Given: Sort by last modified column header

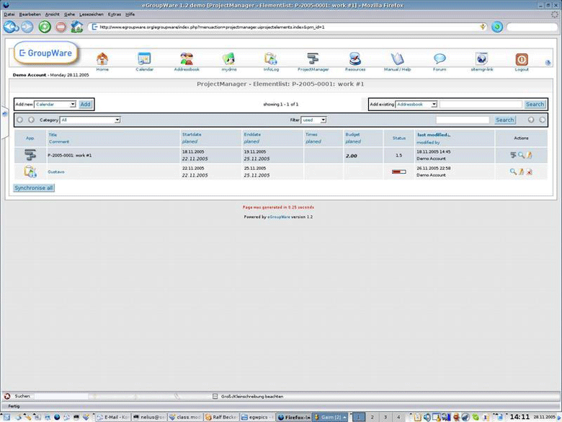Looking at the screenshot, I should click(434, 135).
